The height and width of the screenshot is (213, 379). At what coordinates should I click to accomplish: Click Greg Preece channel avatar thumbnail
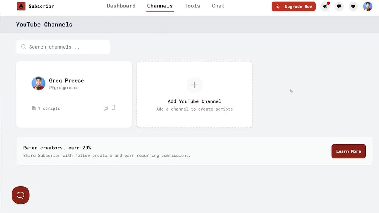[38, 83]
